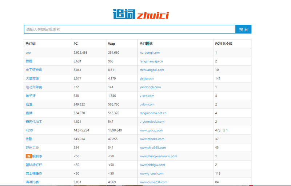Open the 火星救援 keyword link

tap(32, 78)
